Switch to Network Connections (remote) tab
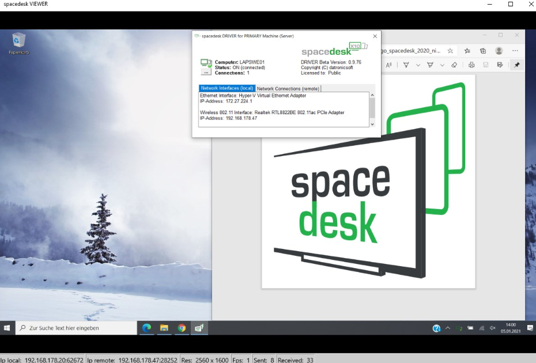The width and height of the screenshot is (536, 363). [288, 89]
